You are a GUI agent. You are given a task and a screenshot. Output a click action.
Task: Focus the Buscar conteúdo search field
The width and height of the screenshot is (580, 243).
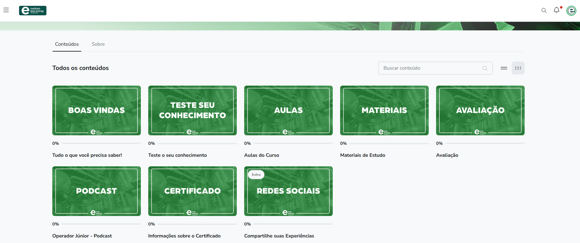431,68
